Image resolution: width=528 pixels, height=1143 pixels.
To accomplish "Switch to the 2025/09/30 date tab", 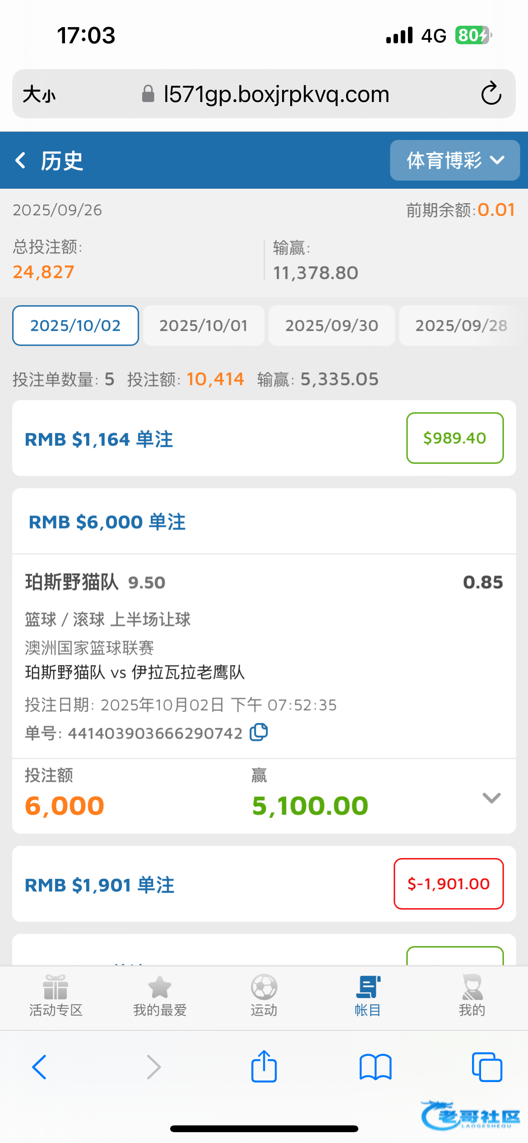I will click(332, 325).
